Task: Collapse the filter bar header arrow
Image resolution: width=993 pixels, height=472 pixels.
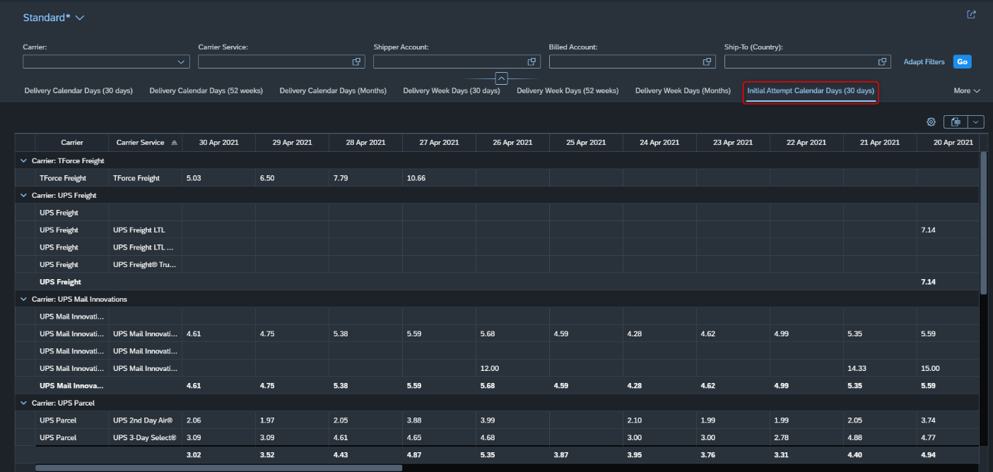Action: tap(501, 78)
